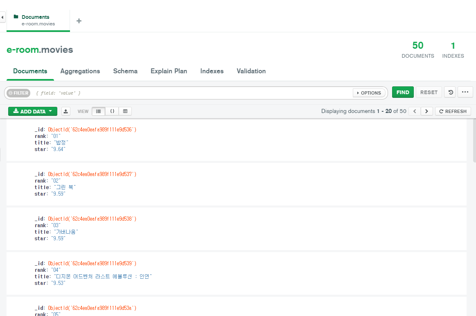This screenshot has height=316, width=476.
Task: Click the e-room database name link
Action: point(23,50)
